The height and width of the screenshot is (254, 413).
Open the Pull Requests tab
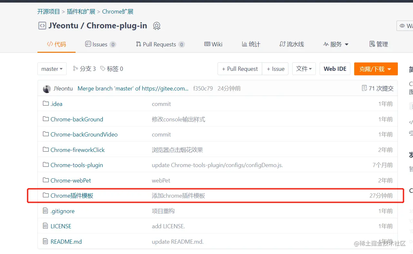point(160,44)
